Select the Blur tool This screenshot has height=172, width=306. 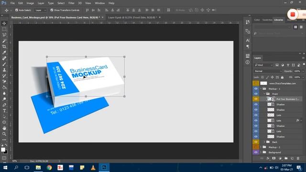tap(4, 93)
